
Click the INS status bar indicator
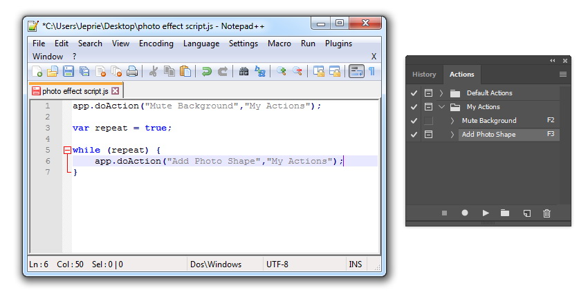(356, 264)
